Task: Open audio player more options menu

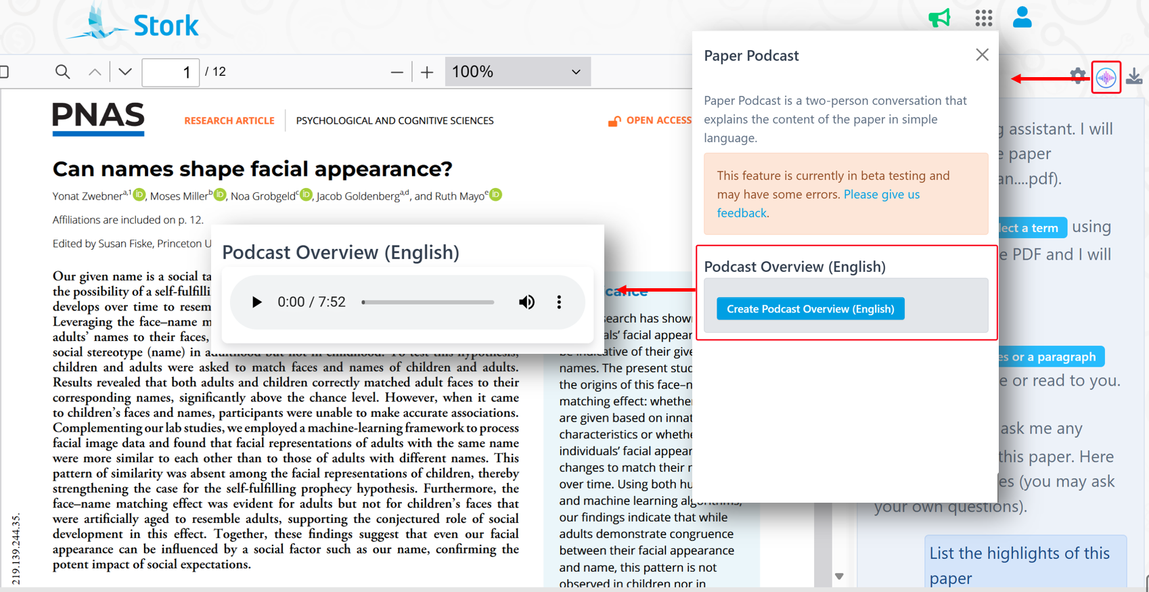Action: click(x=559, y=302)
